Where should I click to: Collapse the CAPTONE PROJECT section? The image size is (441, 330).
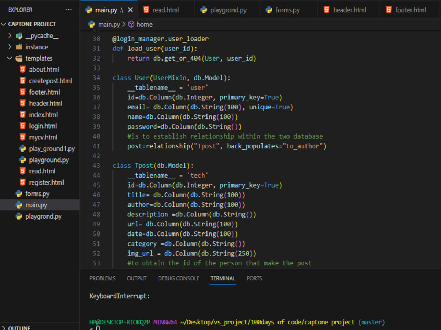[4, 24]
